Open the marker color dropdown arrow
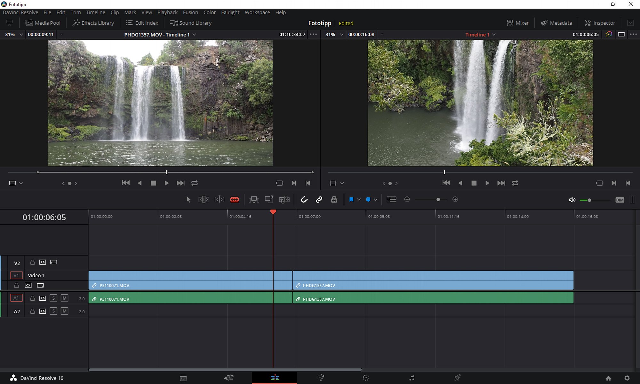 (x=376, y=200)
